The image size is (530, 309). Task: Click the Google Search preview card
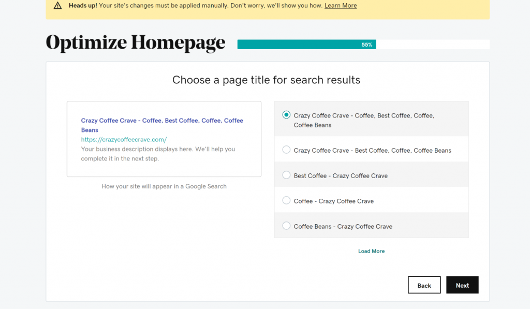click(164, 139)
